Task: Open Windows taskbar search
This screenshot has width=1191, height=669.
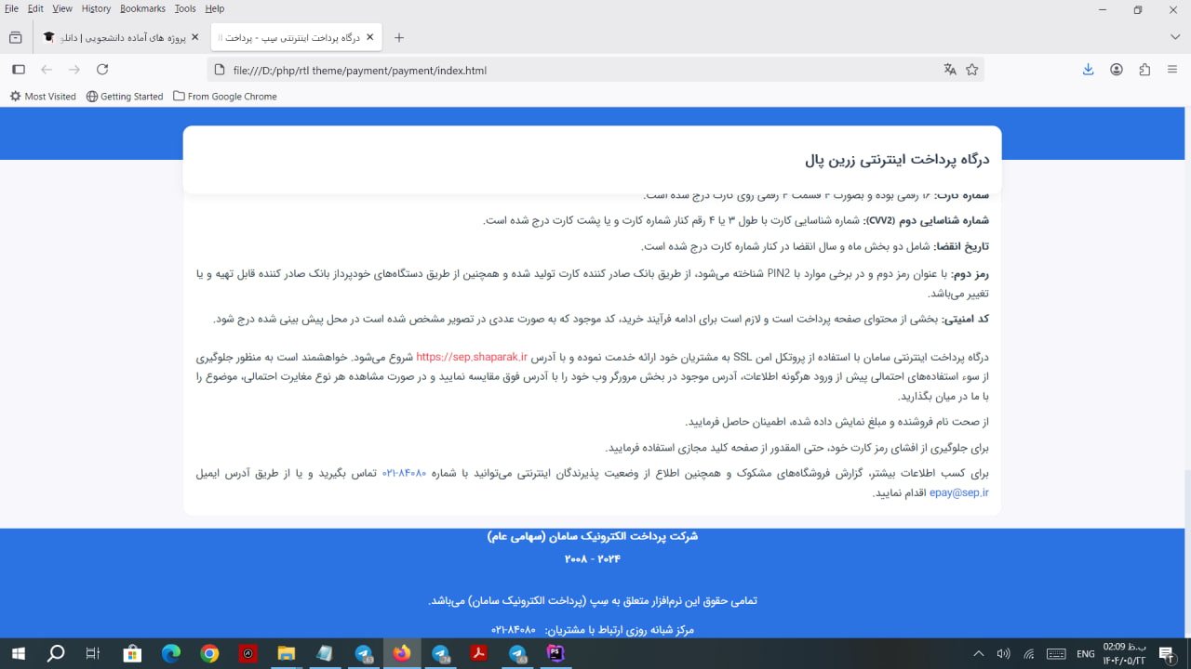Action: click(56, 653)
